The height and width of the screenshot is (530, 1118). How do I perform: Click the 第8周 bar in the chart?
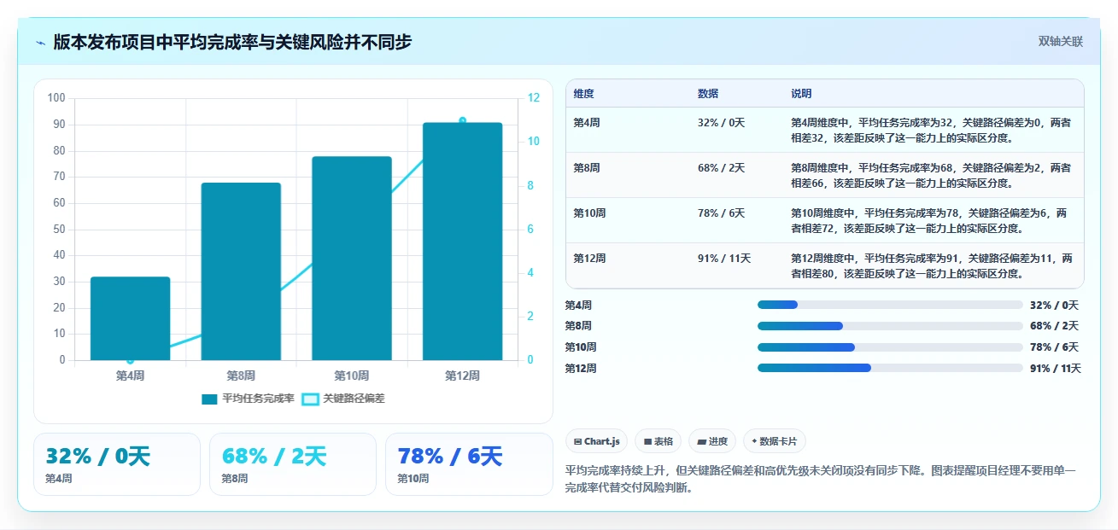241,271
